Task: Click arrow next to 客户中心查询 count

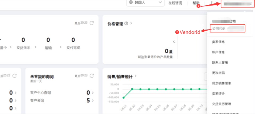Action: [92, 93]
